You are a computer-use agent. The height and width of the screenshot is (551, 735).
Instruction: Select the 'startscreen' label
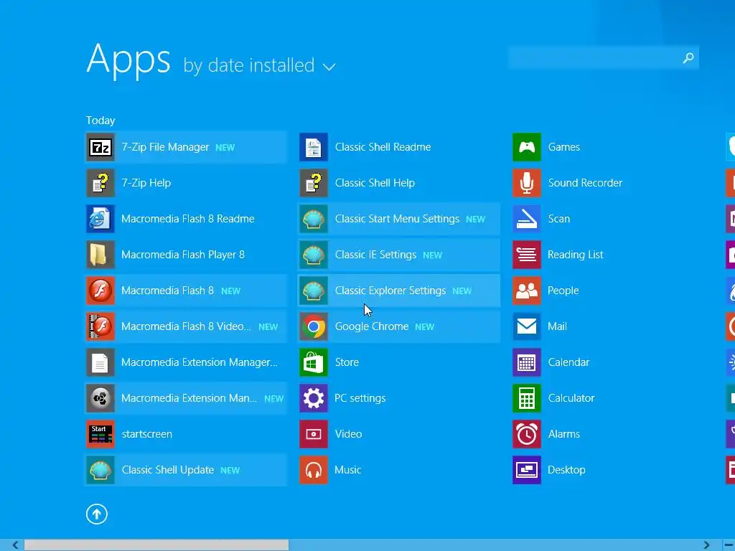(x=146, y=434)
